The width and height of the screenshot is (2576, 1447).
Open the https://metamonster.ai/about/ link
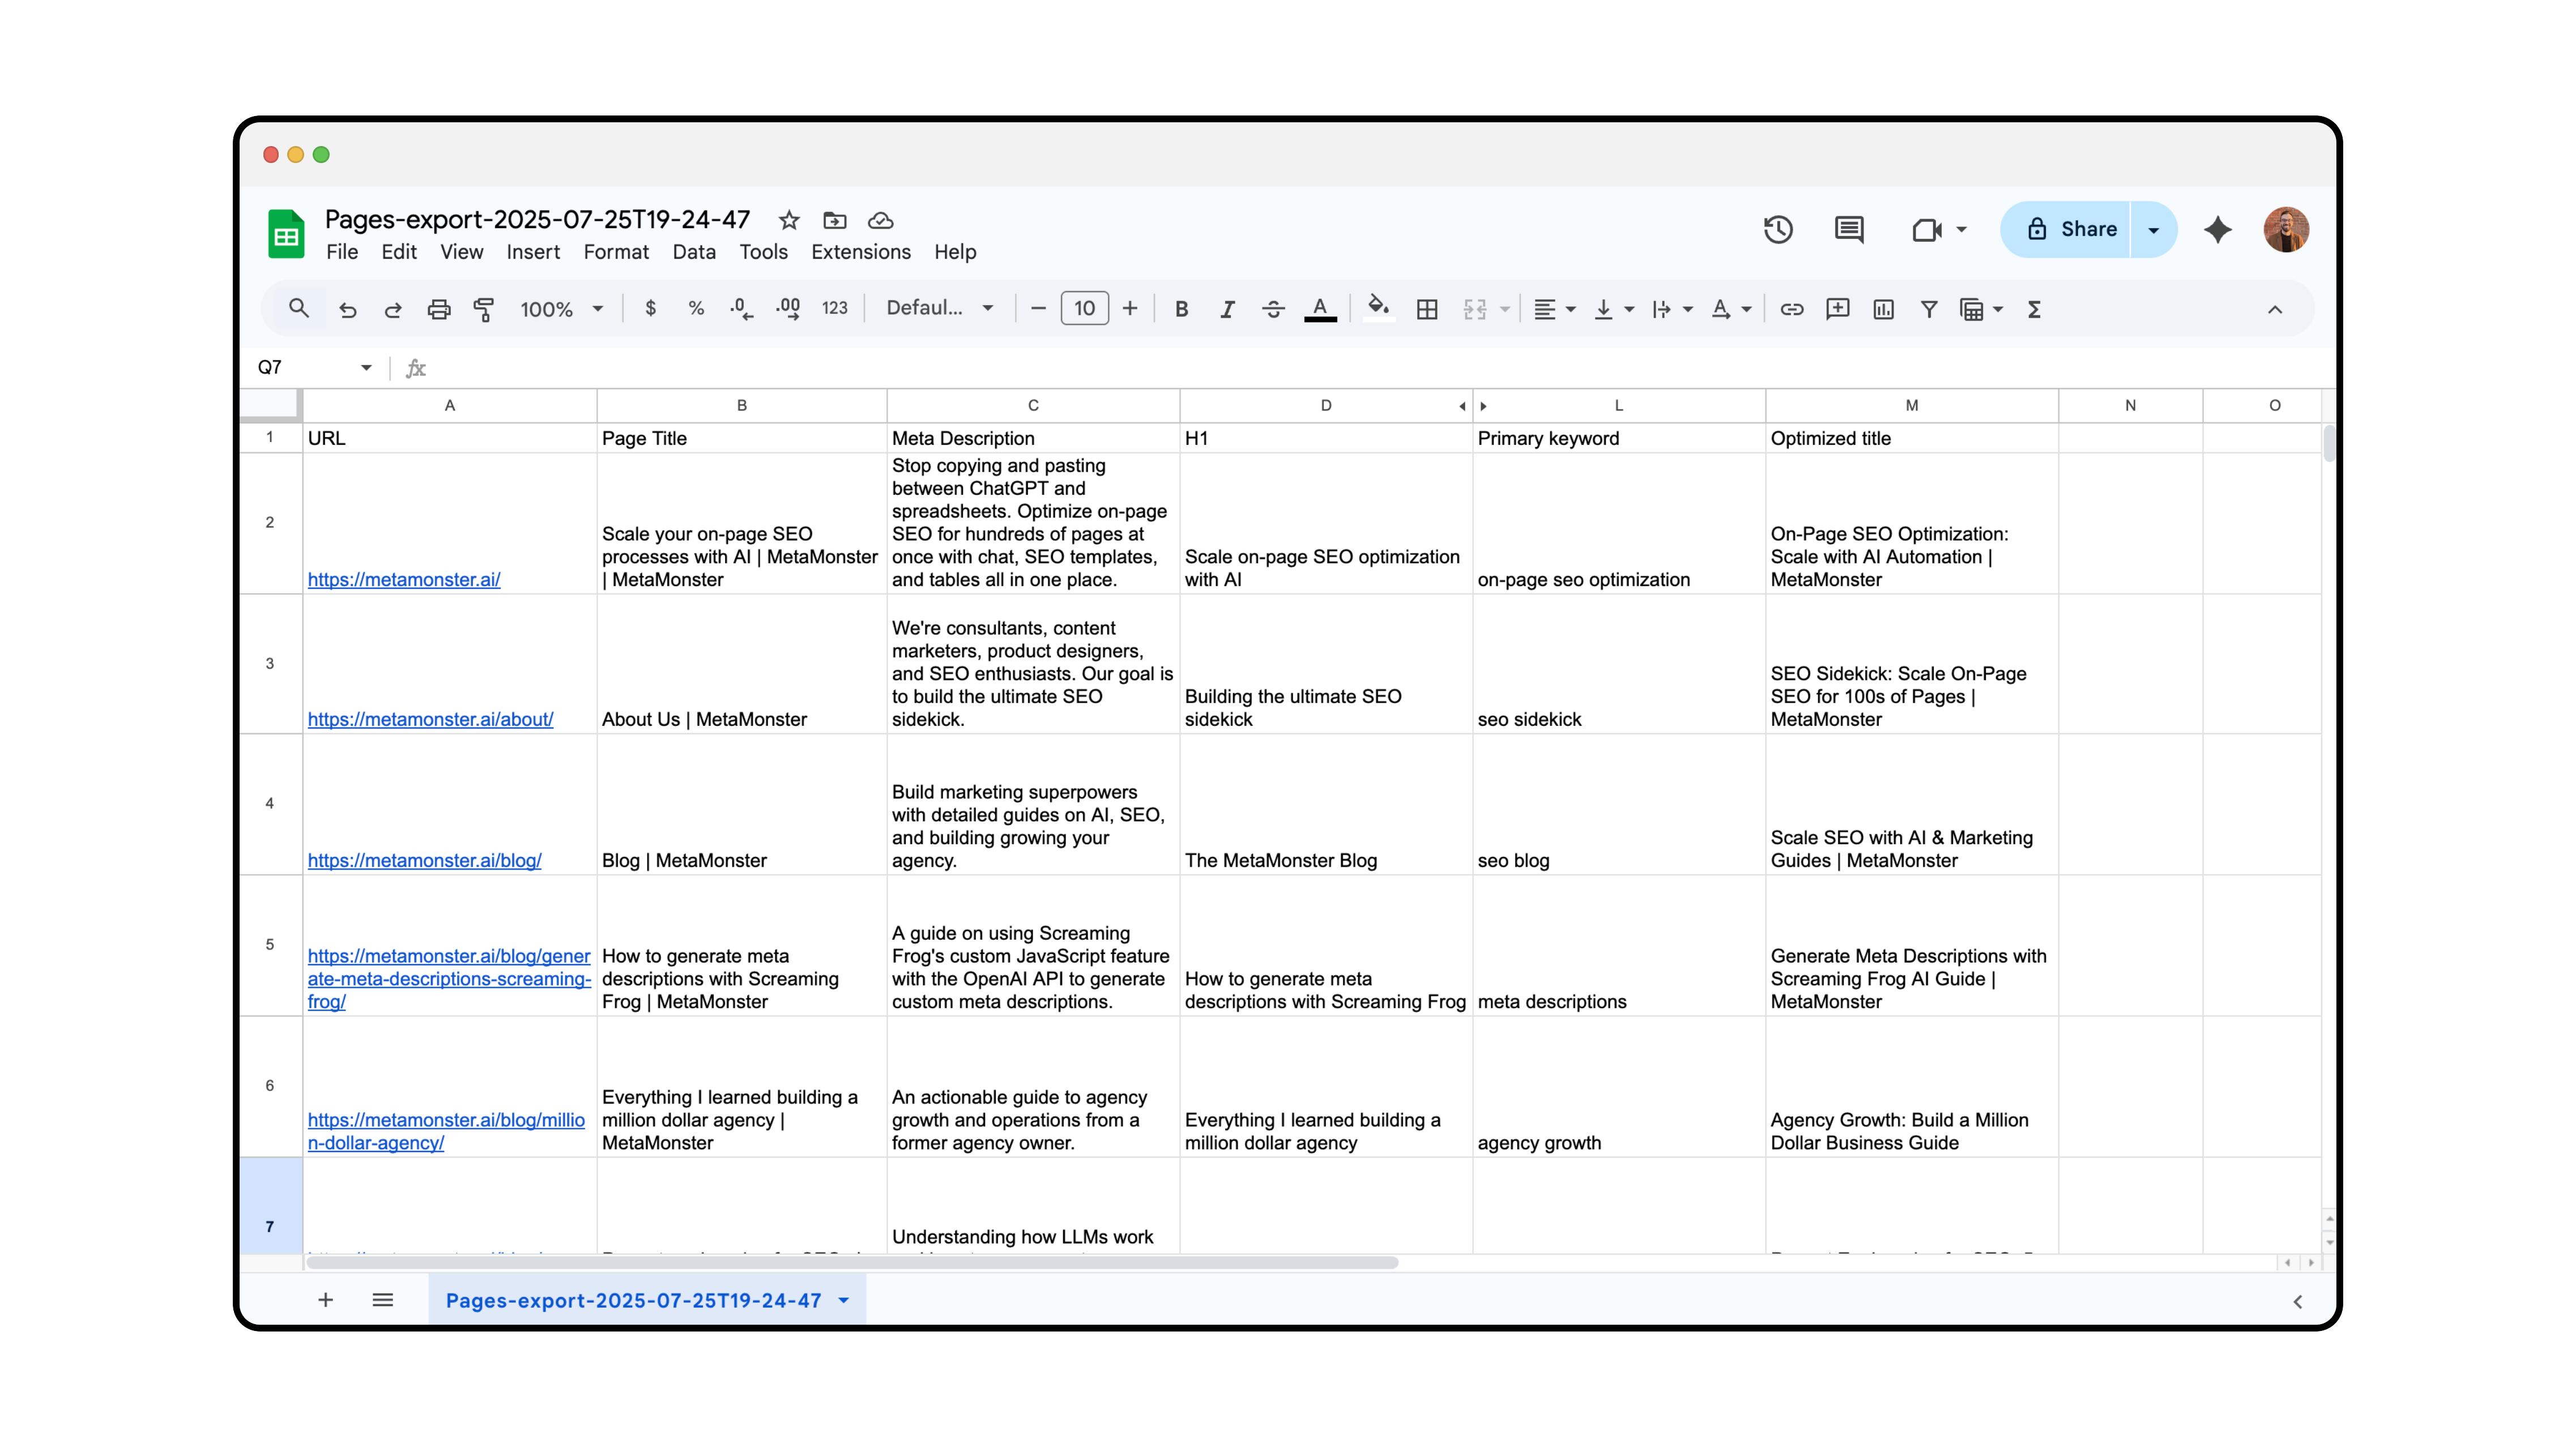tap(430, 720)
